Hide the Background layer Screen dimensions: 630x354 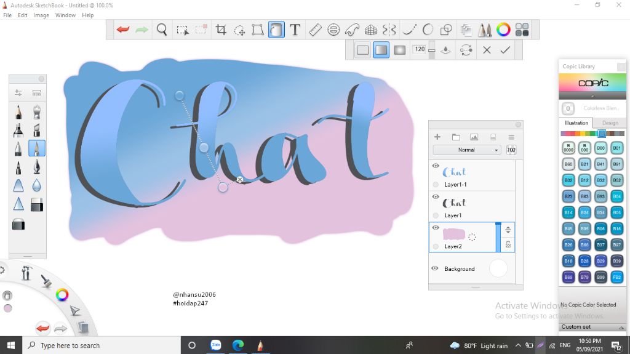click(435, 268)
